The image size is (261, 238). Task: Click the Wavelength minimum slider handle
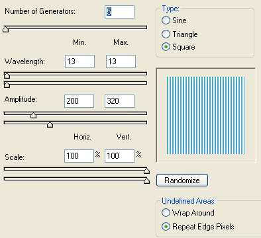point(7,75)
